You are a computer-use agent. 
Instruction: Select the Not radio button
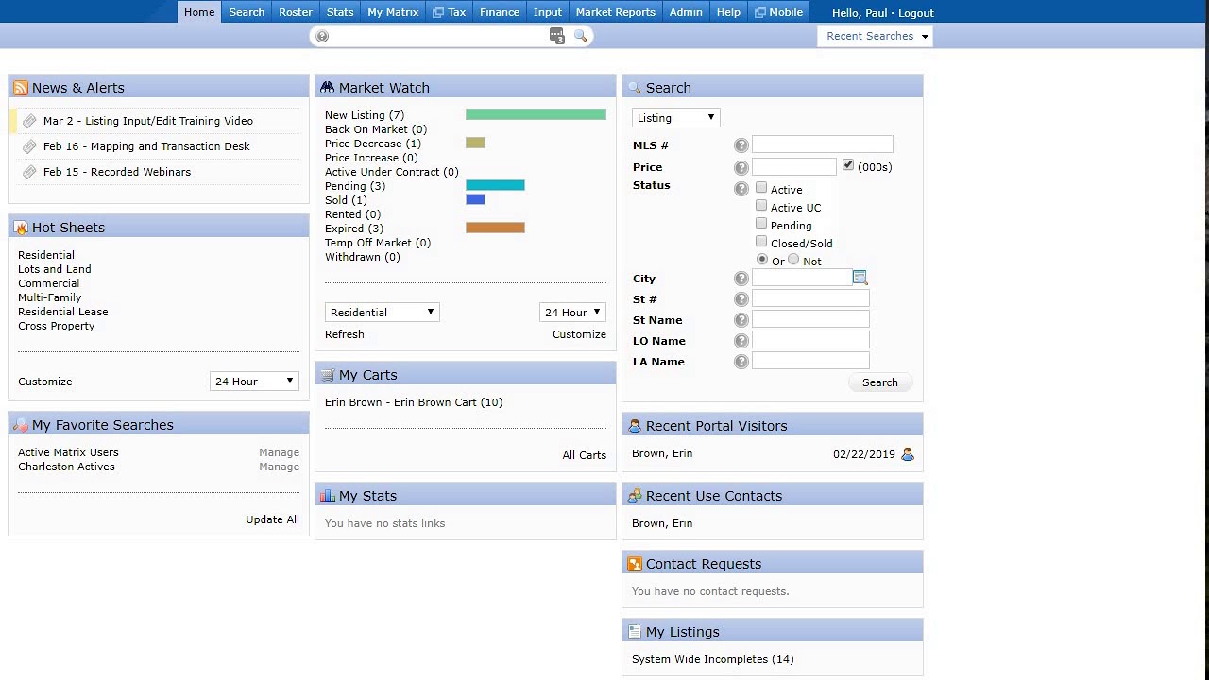coord(793,260)
